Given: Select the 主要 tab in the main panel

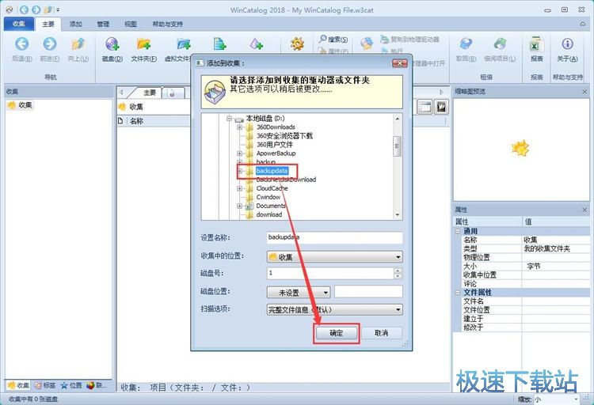Looking at the screenshot, I should [150, 93].
